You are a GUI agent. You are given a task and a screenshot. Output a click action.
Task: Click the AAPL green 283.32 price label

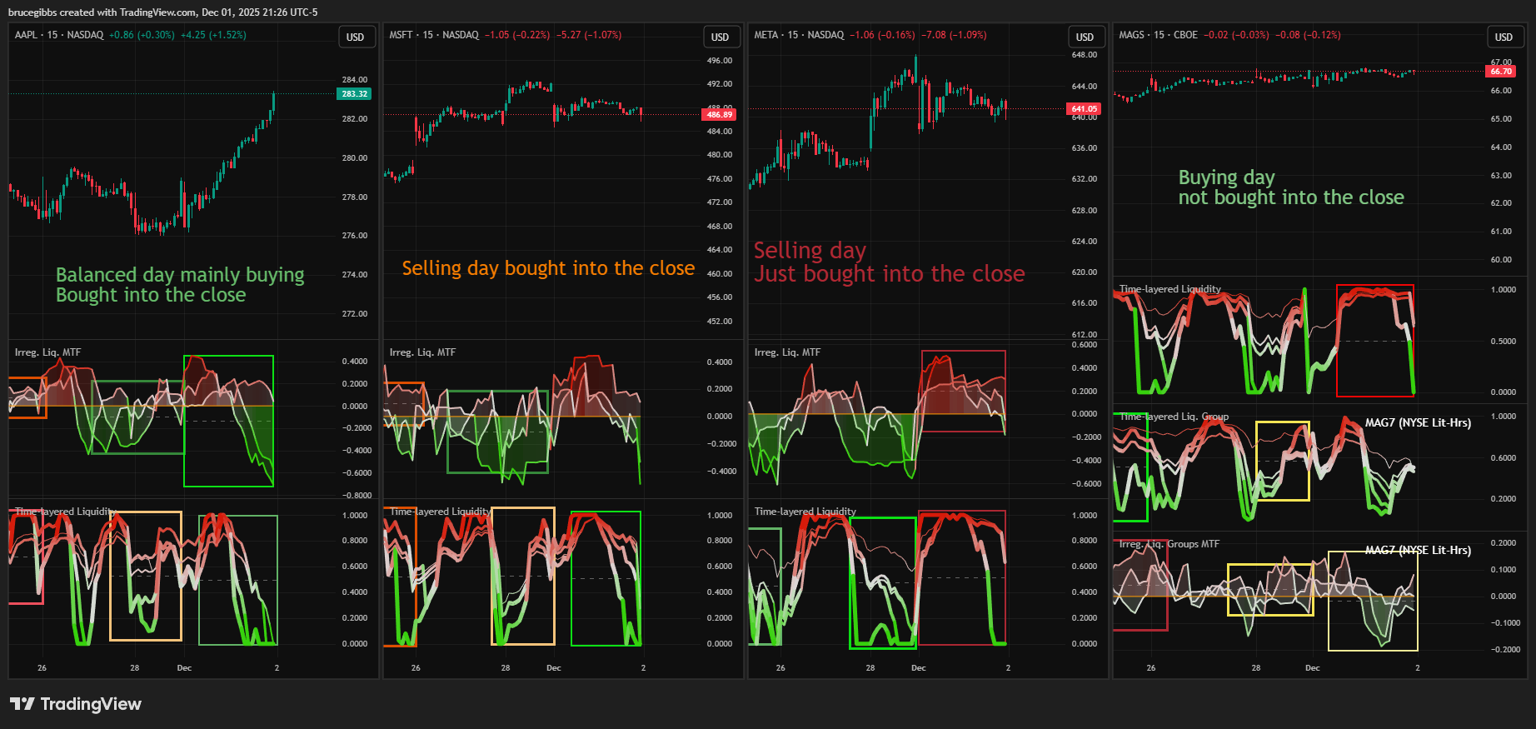pos(354,94)
